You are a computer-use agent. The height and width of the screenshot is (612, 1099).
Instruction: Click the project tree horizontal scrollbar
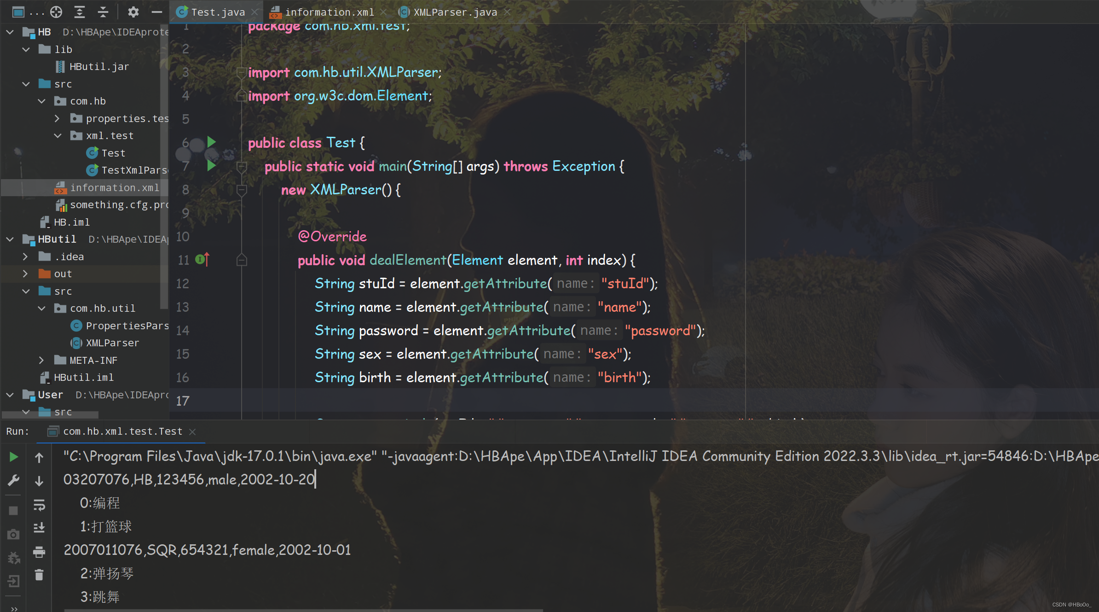tap(51, 414)
